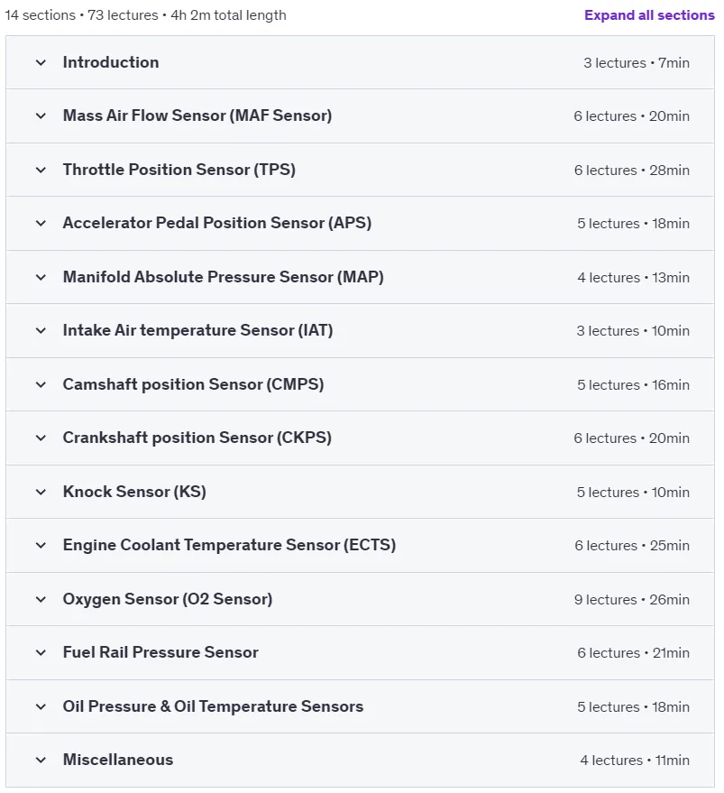
Task: Expand Crankshaft position Sensor chevron arrow
Action: point(41,438)
